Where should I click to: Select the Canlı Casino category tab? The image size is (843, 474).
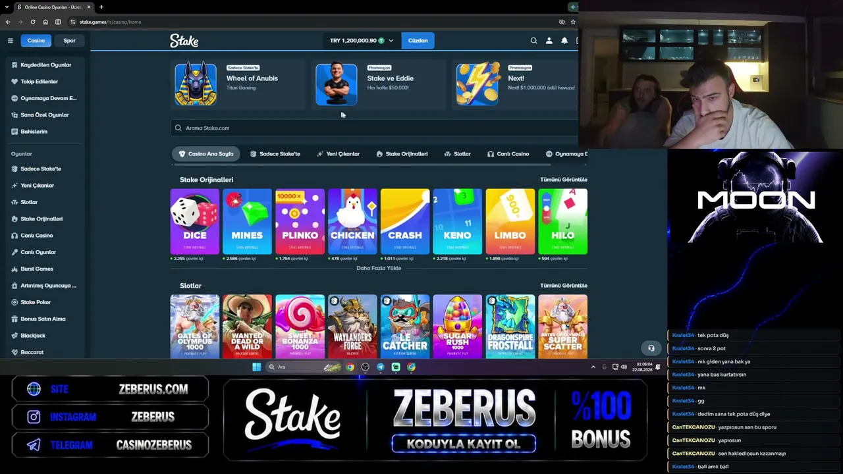coord(508,154)
